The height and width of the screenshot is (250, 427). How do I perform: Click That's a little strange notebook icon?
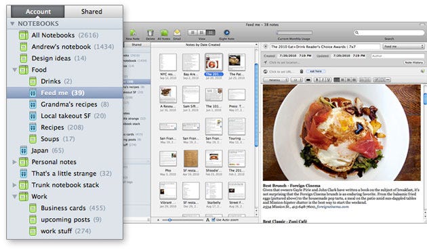pos(24,173)
